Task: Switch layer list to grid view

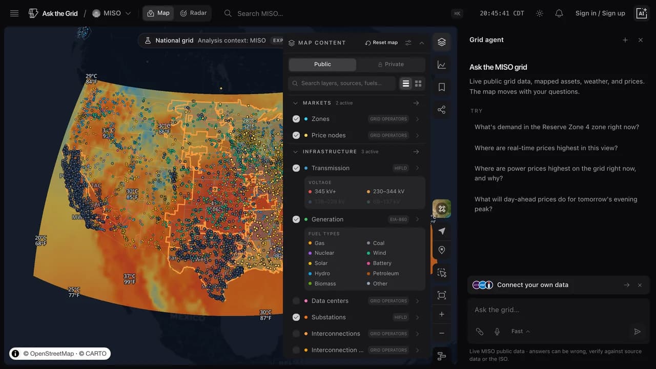Action: [x=418, y=84]
